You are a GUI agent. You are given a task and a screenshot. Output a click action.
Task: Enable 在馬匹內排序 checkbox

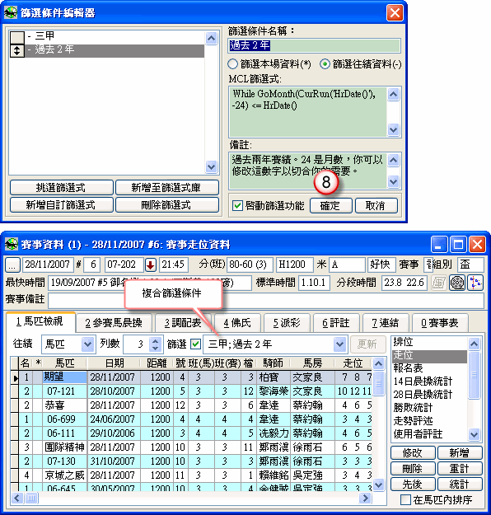tap(405, 500)
